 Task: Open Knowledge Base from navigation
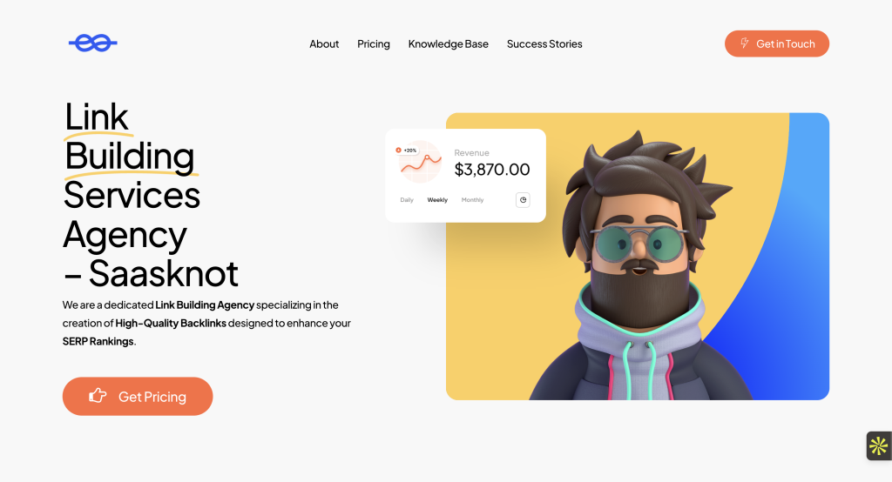[449, 44]
